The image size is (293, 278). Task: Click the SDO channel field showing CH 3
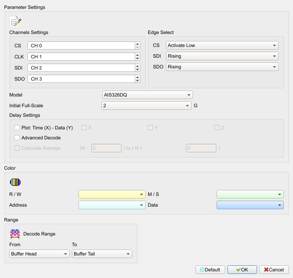81,79
